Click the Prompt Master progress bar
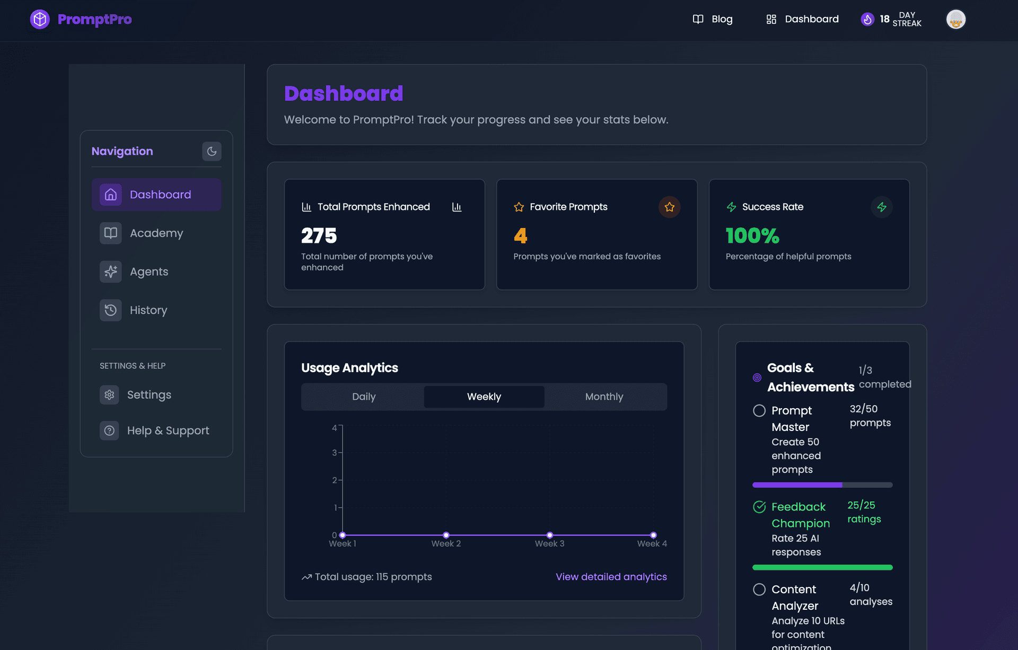Screen dimensions: 1018x650 point(822,485)
